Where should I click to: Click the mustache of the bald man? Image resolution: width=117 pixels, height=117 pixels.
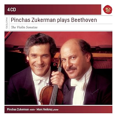coord(71,69)
